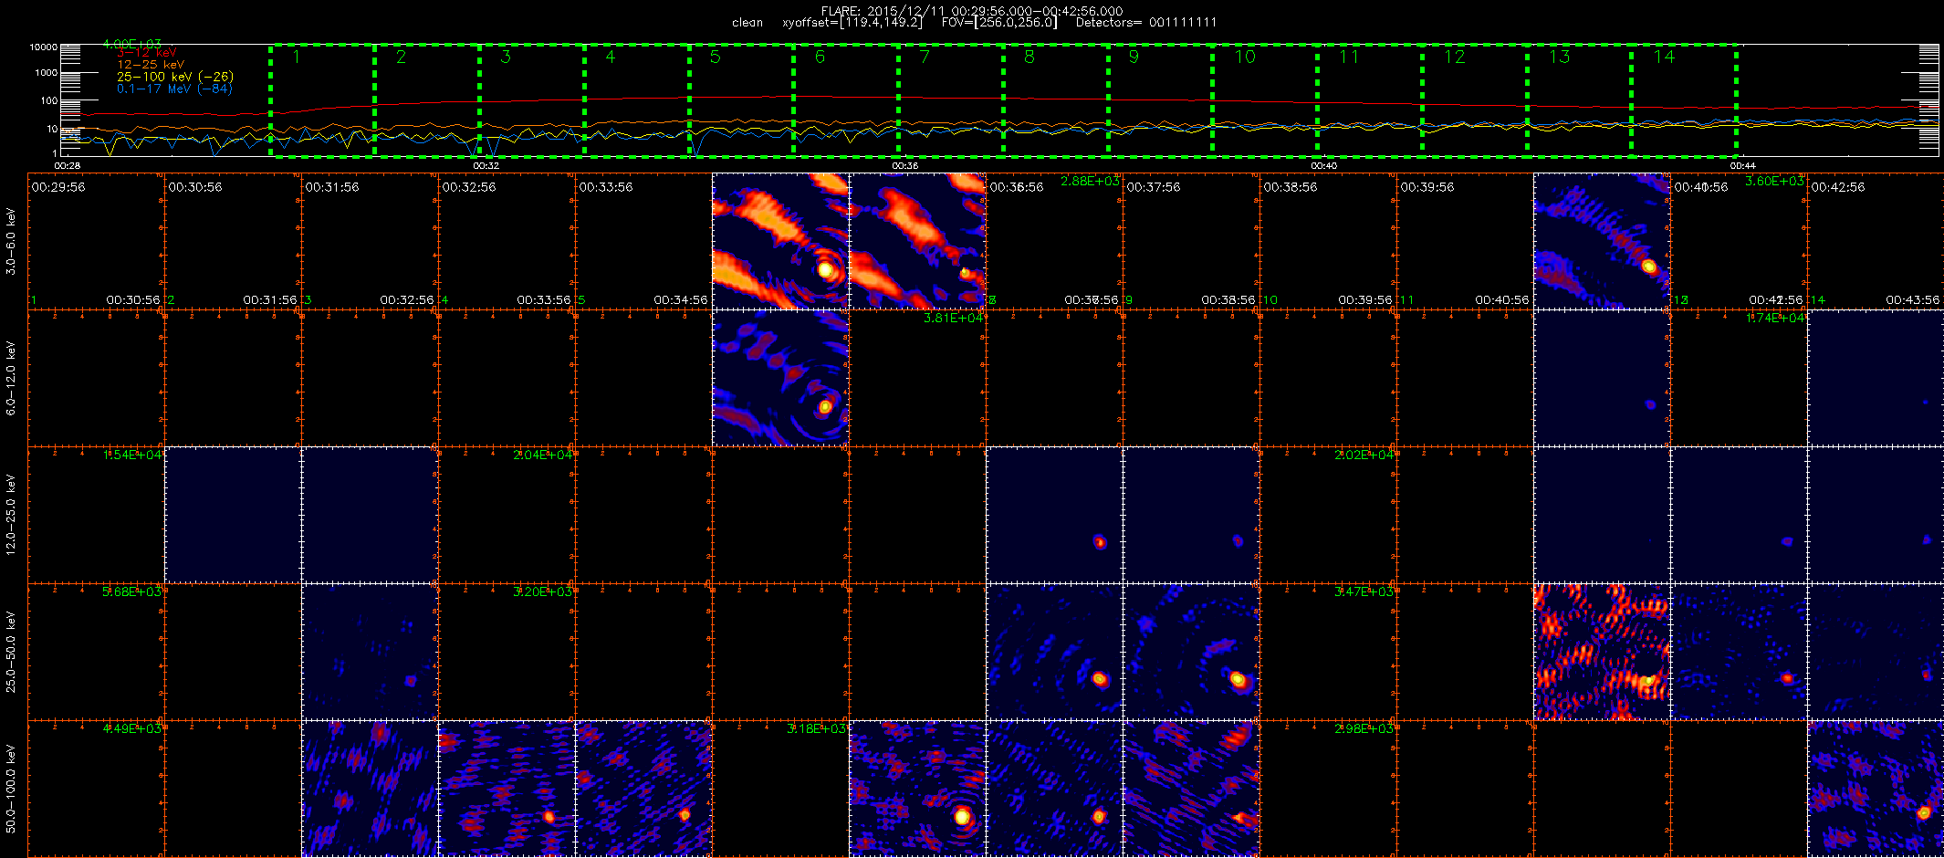Click the 00:36 time axis tick label

pyautogui.click(x=904, y=165)
